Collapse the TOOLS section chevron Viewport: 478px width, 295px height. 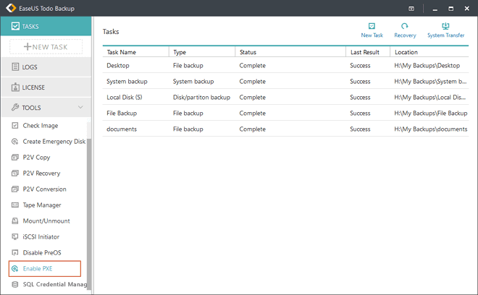pos(80,108)
